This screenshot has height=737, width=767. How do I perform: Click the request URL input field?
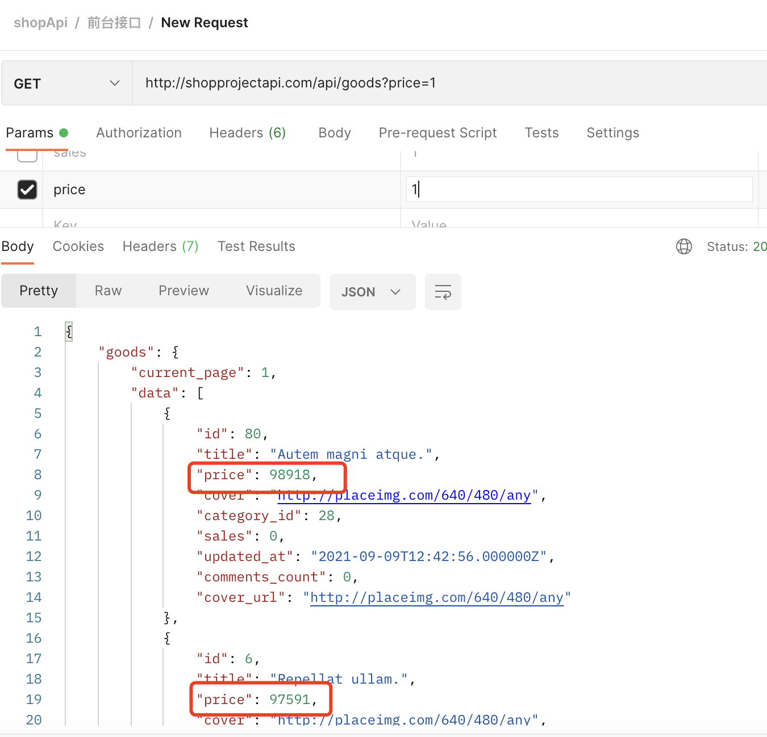(x=449, y=83)
